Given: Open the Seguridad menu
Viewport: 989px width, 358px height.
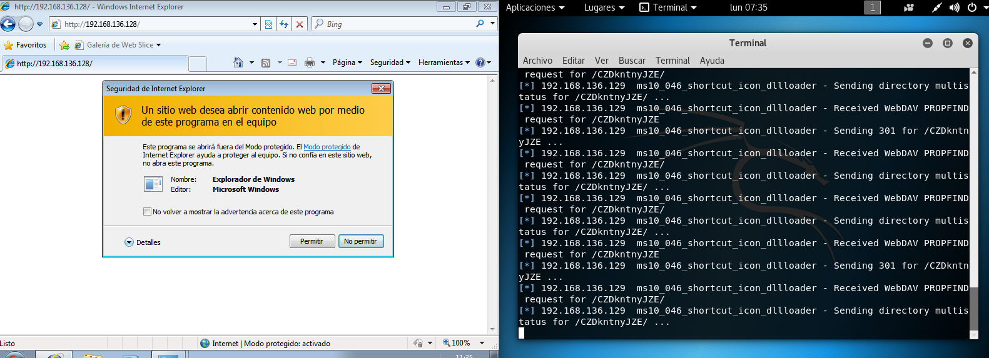Looking at the screenshot, I should pyautogui.click(x=390, y=62).
